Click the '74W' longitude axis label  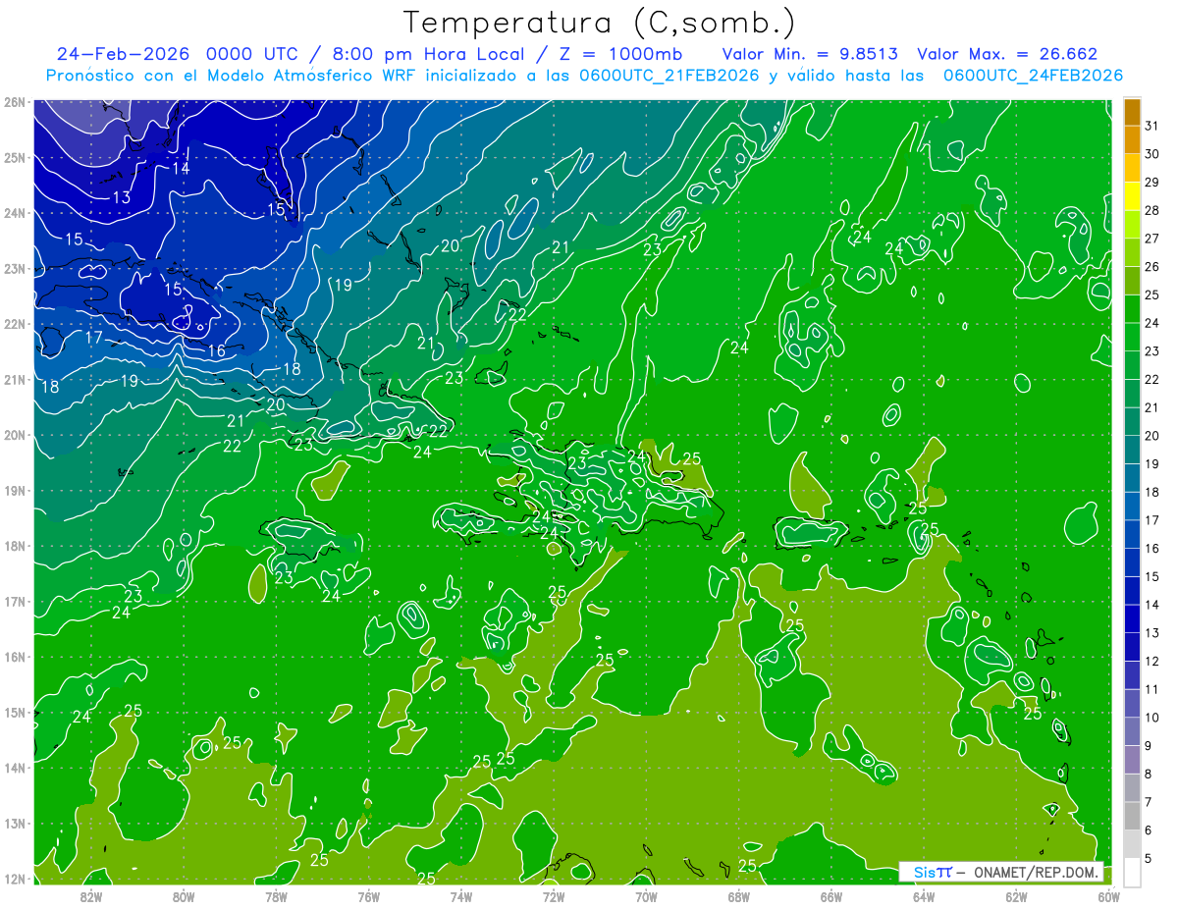[460, 895]
